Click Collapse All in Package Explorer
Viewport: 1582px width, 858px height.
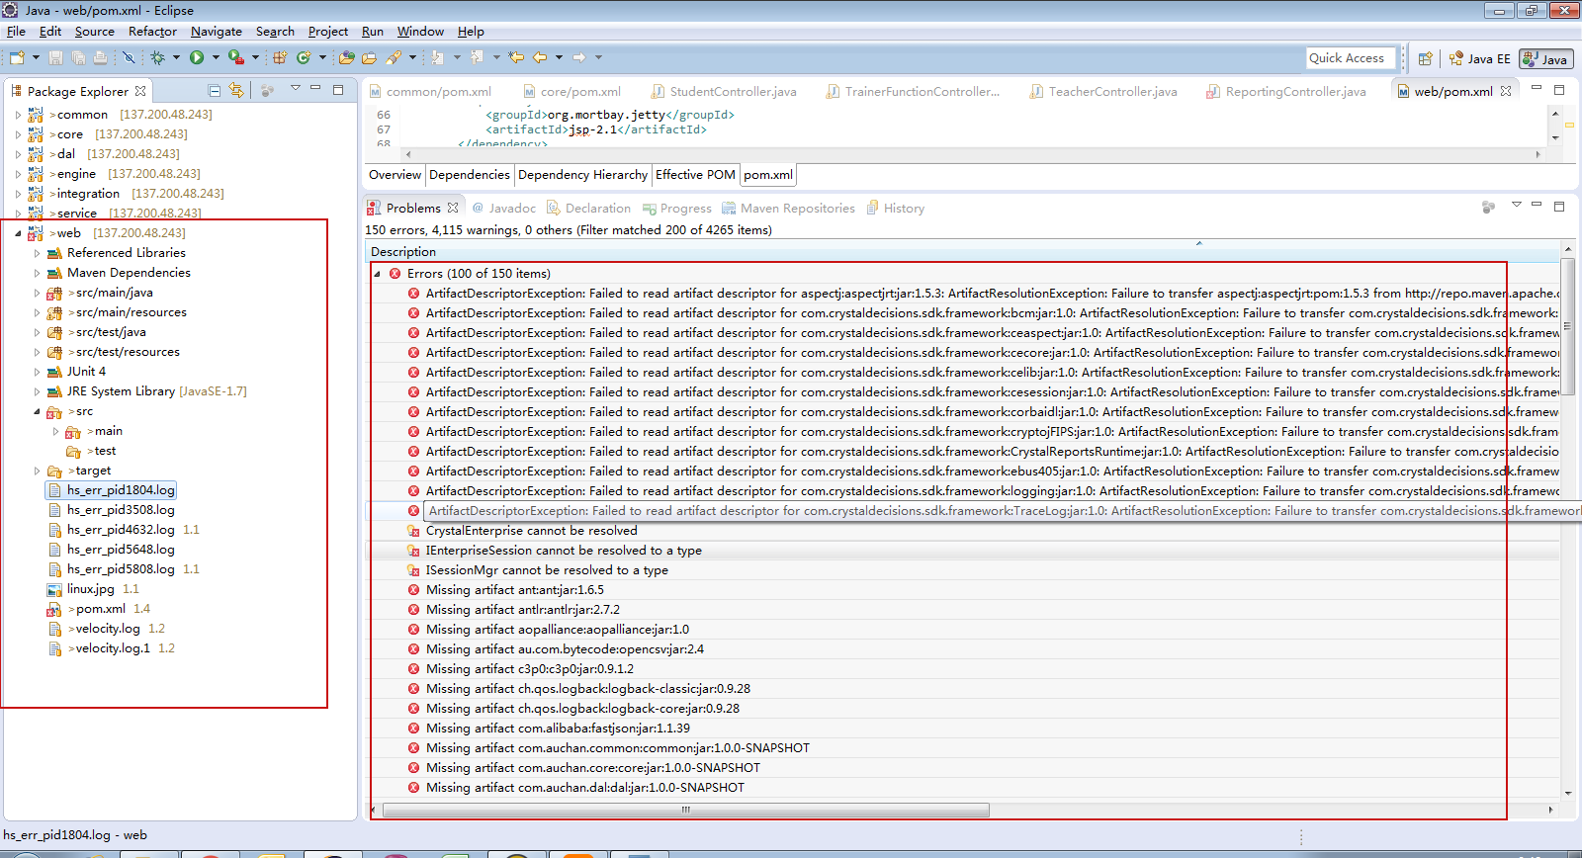[x=215, y=91]
